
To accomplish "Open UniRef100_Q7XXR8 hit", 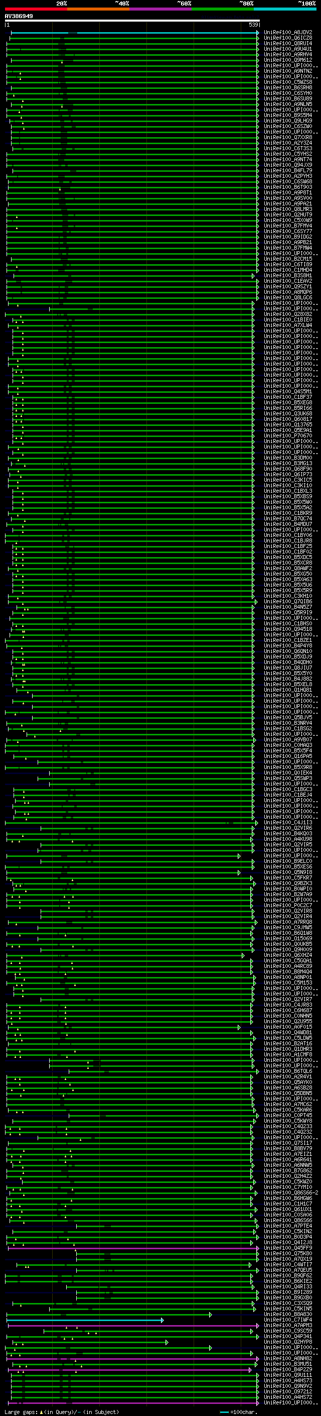I will (288, 138).
